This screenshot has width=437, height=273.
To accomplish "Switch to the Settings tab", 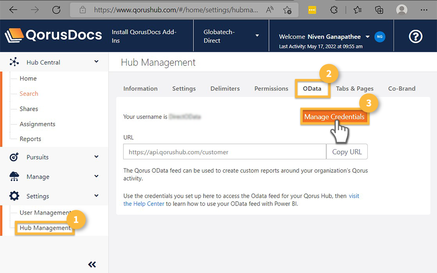I will 184,88.
